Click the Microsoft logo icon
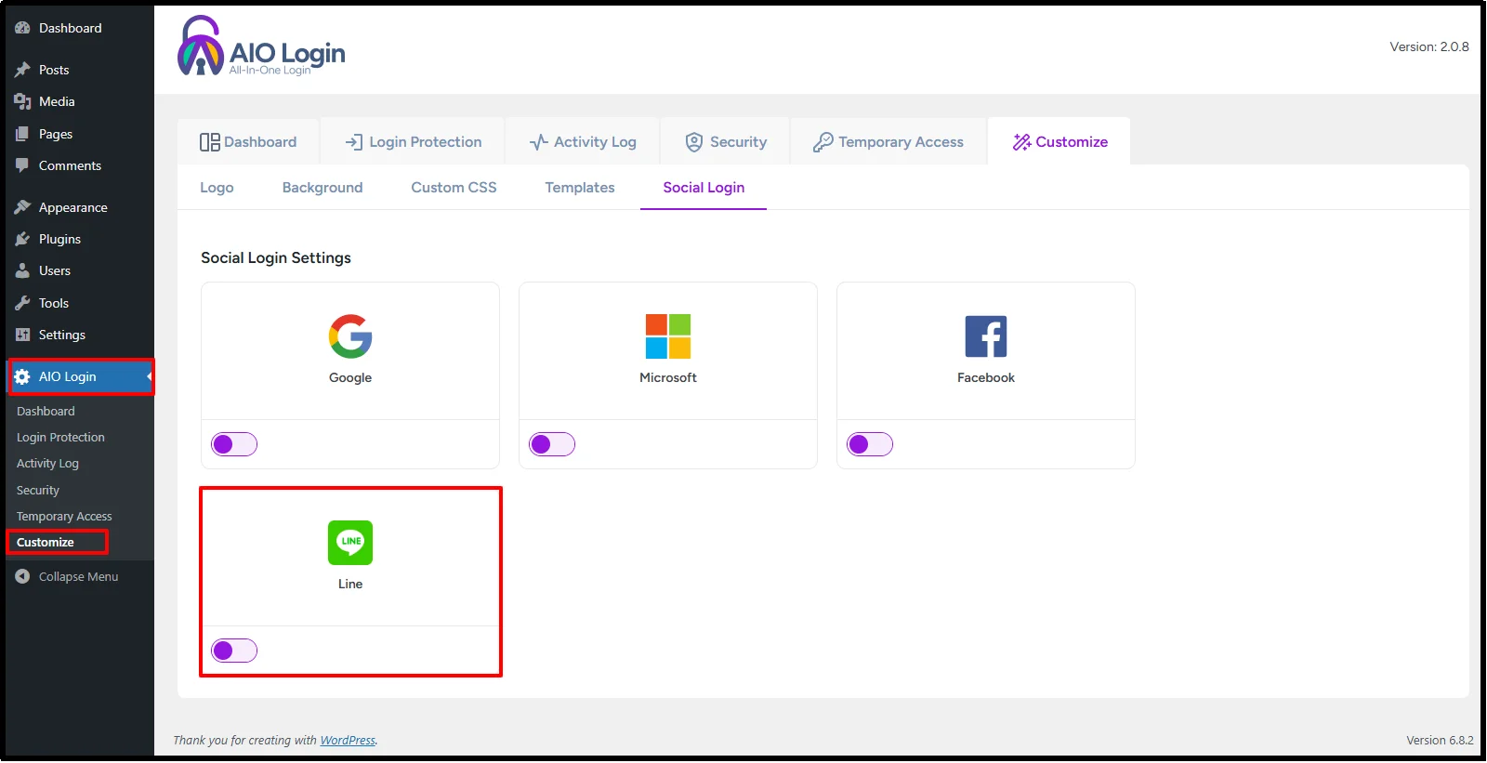This screenshot has height=763, width=1487. [x=668, y=336]
